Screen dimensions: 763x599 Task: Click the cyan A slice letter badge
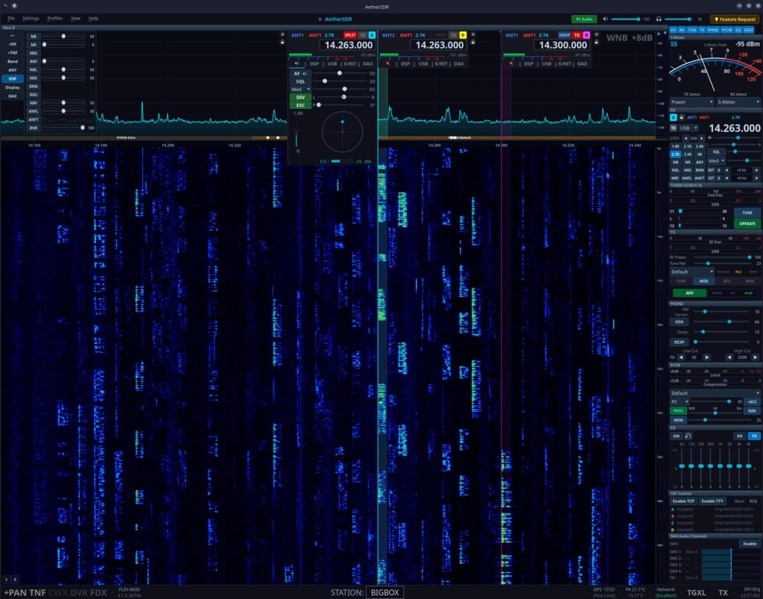pos(372,35)
